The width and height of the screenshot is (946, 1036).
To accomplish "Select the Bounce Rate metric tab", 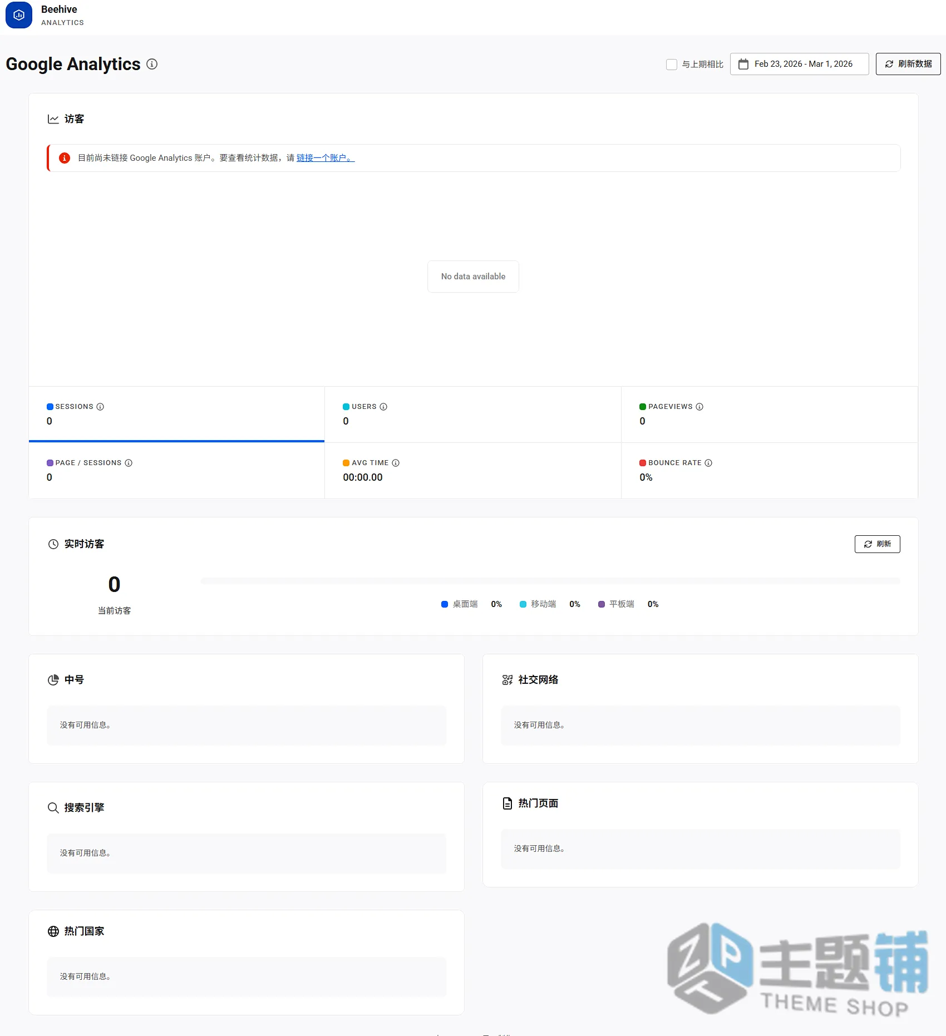I will coord(769,471).
